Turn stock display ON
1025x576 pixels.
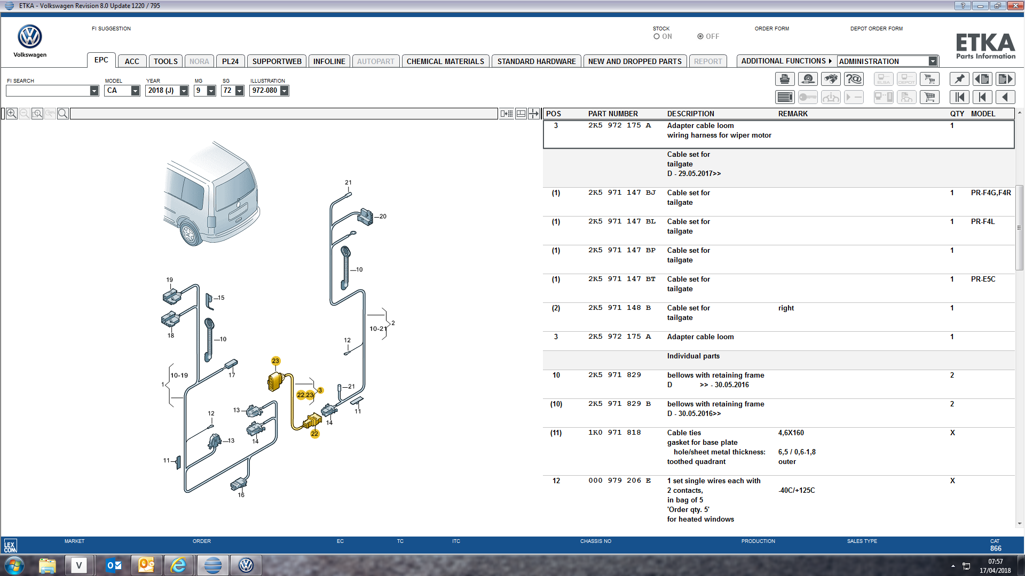[657, 37]
